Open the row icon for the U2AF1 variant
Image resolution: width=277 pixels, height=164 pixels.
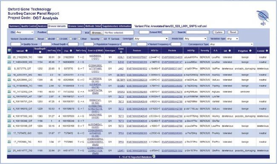(x=9, y=150)
